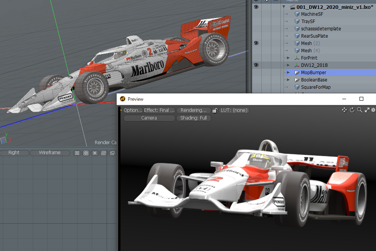Select the schasssidetemplate item name
The width and height of the screenshot is (376, 251).
[x=321, y=29]
